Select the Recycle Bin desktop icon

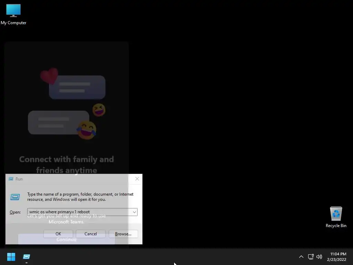coord(336,217)
